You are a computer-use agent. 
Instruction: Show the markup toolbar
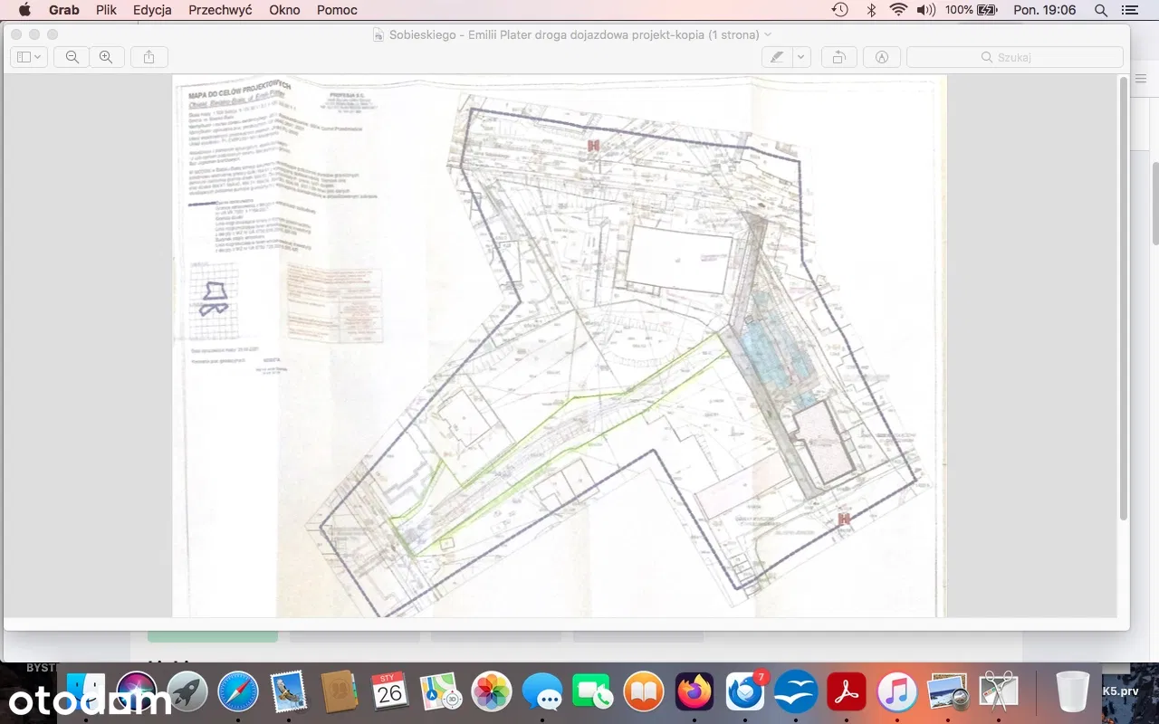click(x=882, y=57)
